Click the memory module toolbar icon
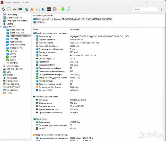Image resolution: width=166 pixels, height=141 pixels. click(x=20, y=9)
